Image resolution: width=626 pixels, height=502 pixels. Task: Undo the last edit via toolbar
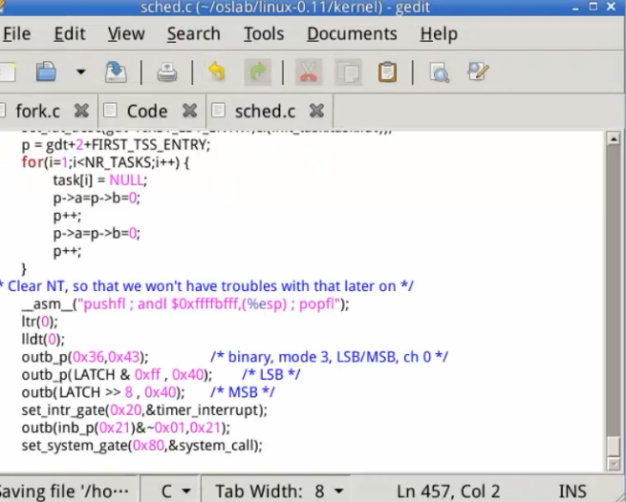coord(217,73)
